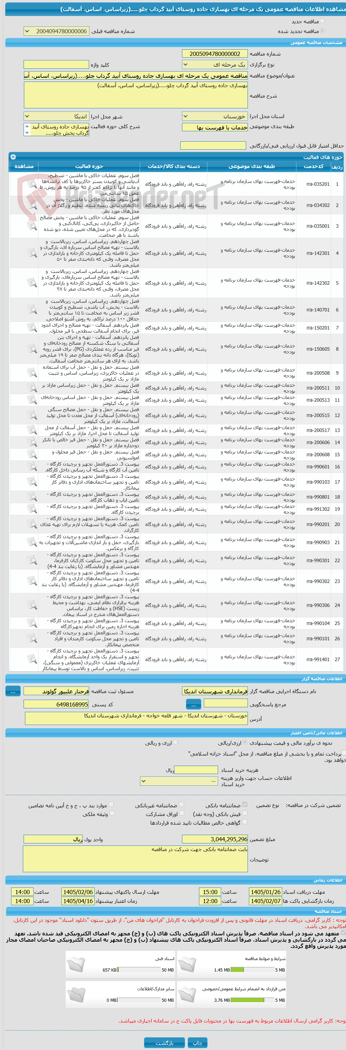
Task: Toggle the ضمانتنامه بانکی checkbox
Action: coord(245,804)
